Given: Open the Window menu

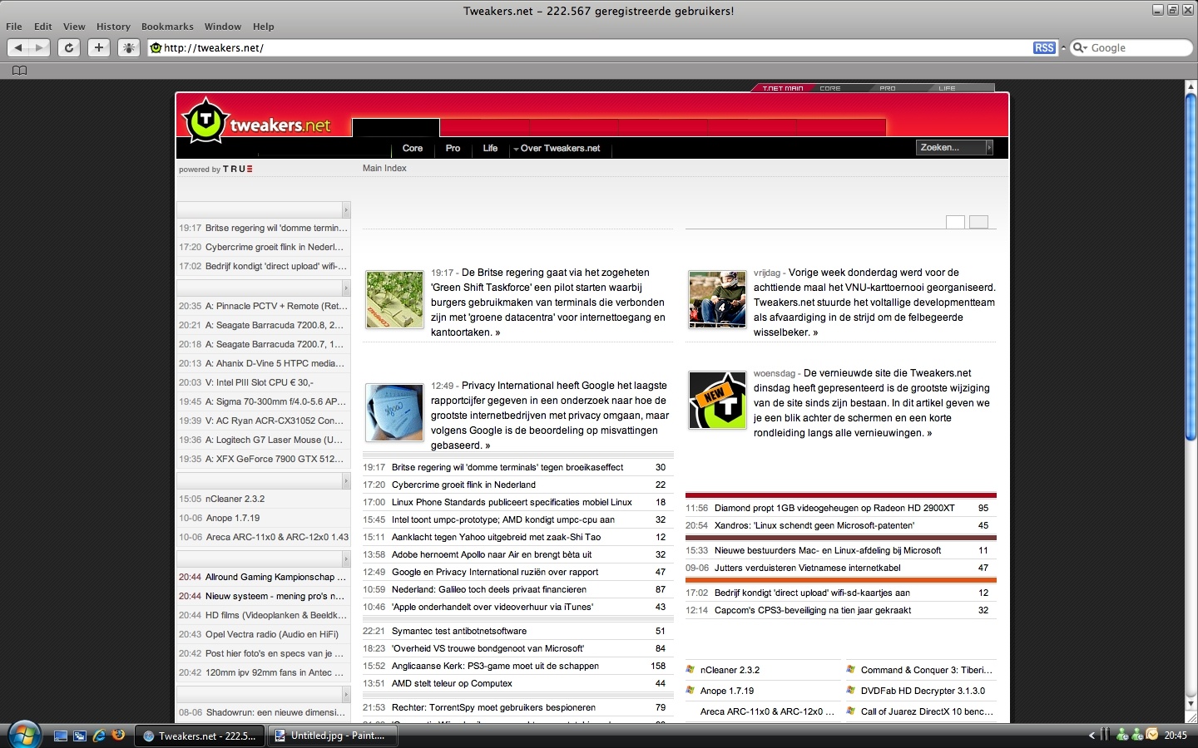Looking at the screenshot, I should point(223,27).
